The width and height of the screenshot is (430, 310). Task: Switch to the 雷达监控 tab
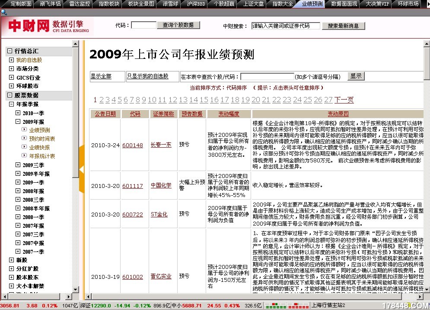(x=80, y=4)
